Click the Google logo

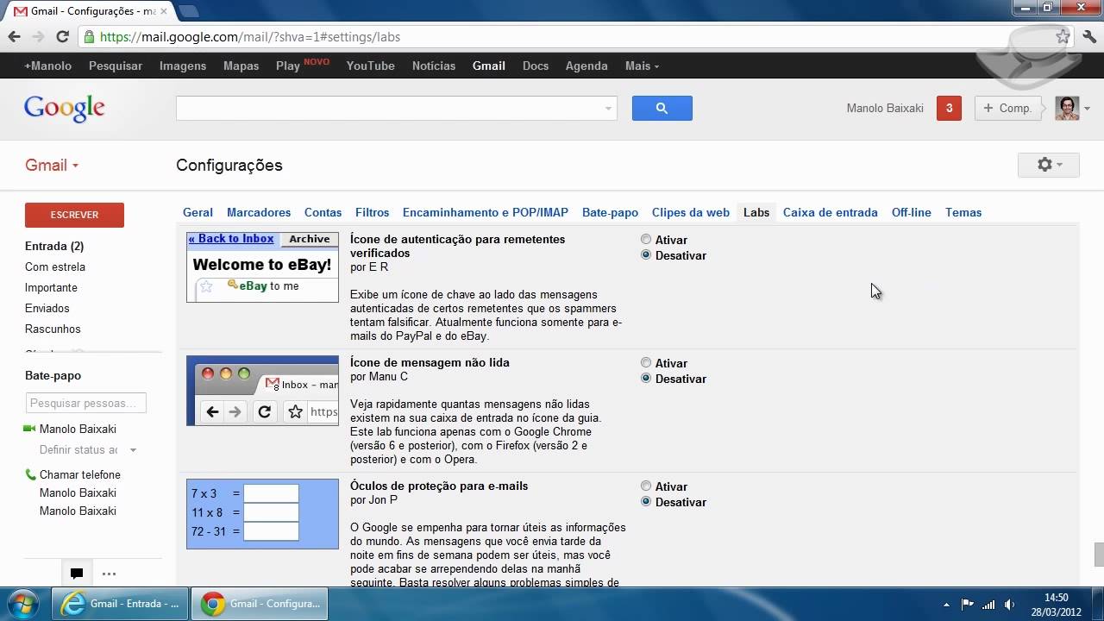65,109
